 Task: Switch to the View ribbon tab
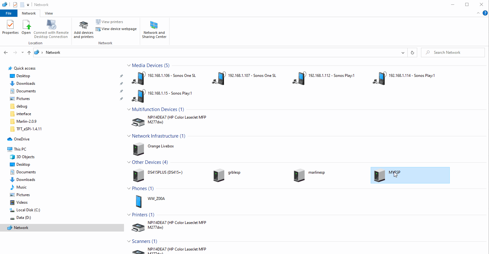[49, 13]
